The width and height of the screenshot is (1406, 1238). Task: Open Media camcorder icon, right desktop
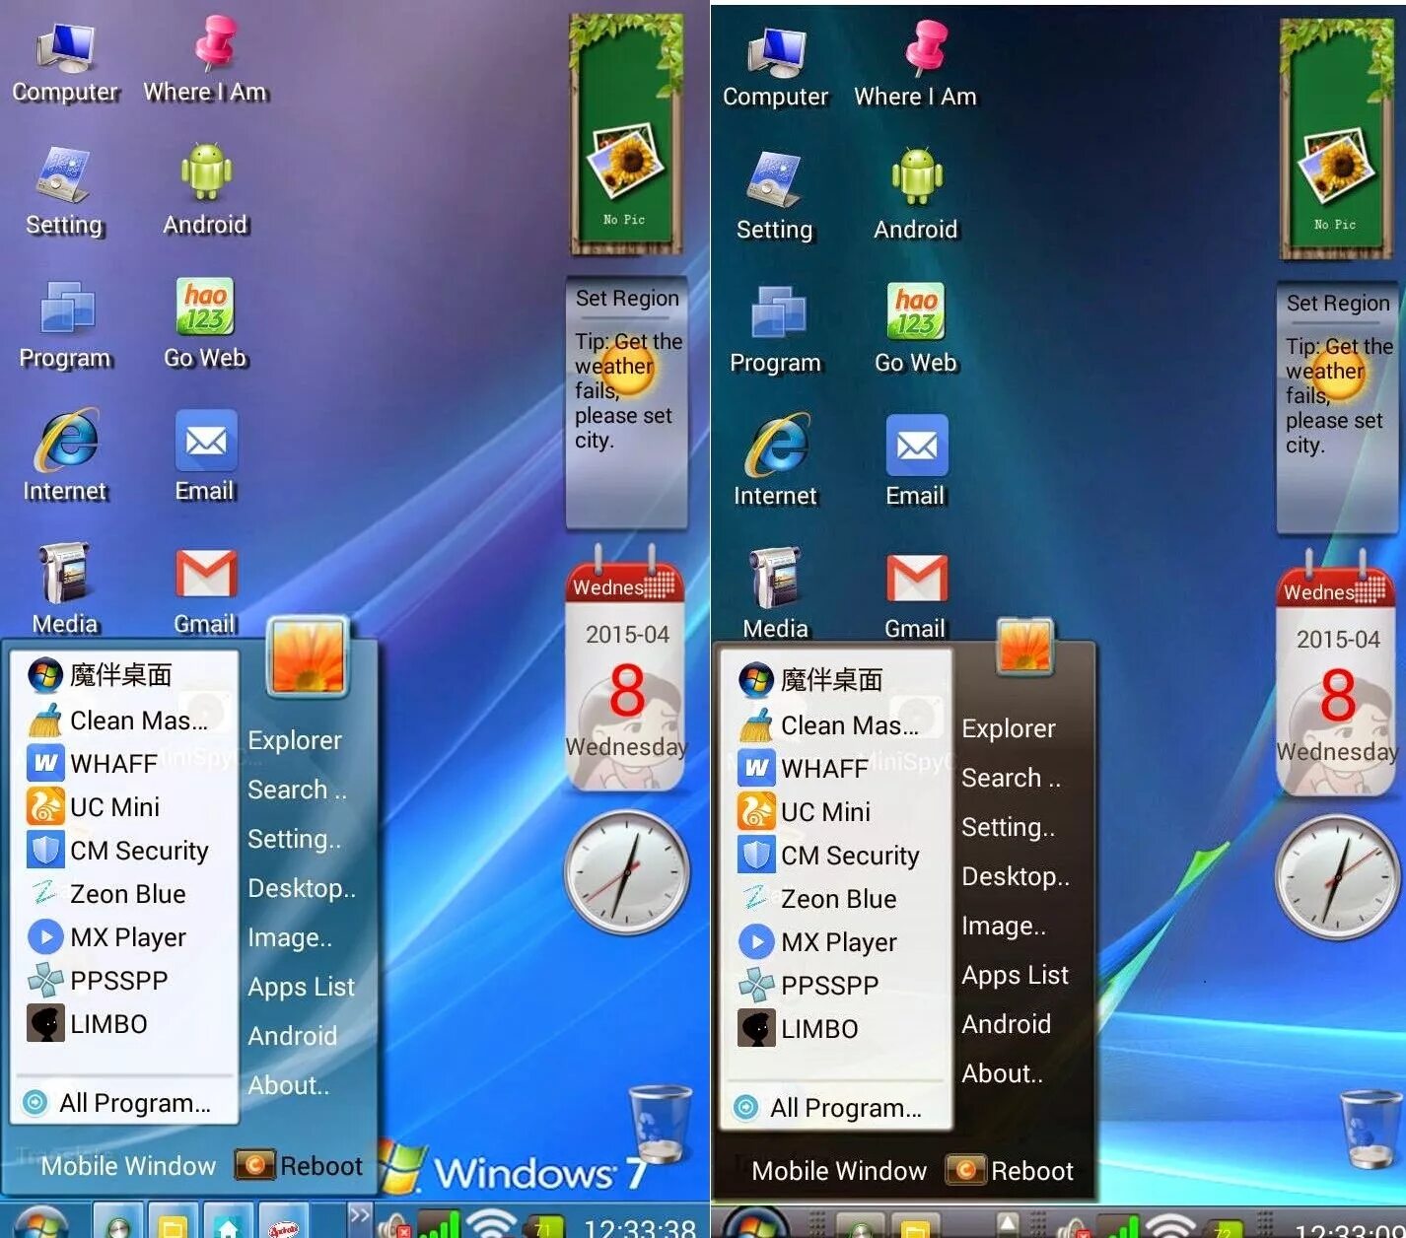[776, 578]
